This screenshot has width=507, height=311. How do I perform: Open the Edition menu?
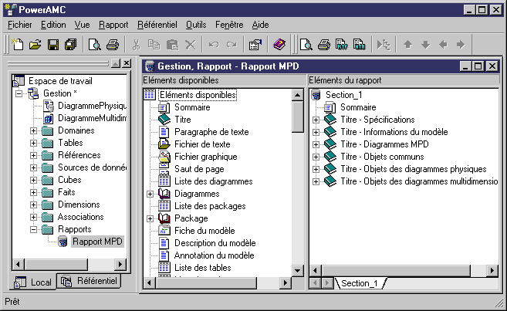53,25
